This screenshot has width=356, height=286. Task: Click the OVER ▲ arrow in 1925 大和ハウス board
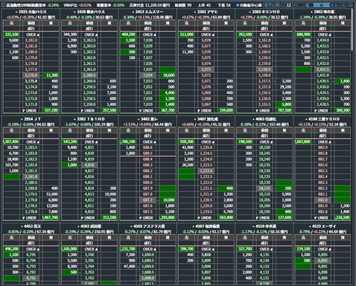click(31, 34)
